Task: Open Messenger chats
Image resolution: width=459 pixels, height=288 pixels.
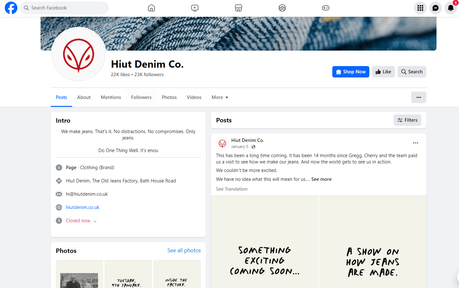Action: (x=436, y=8)
